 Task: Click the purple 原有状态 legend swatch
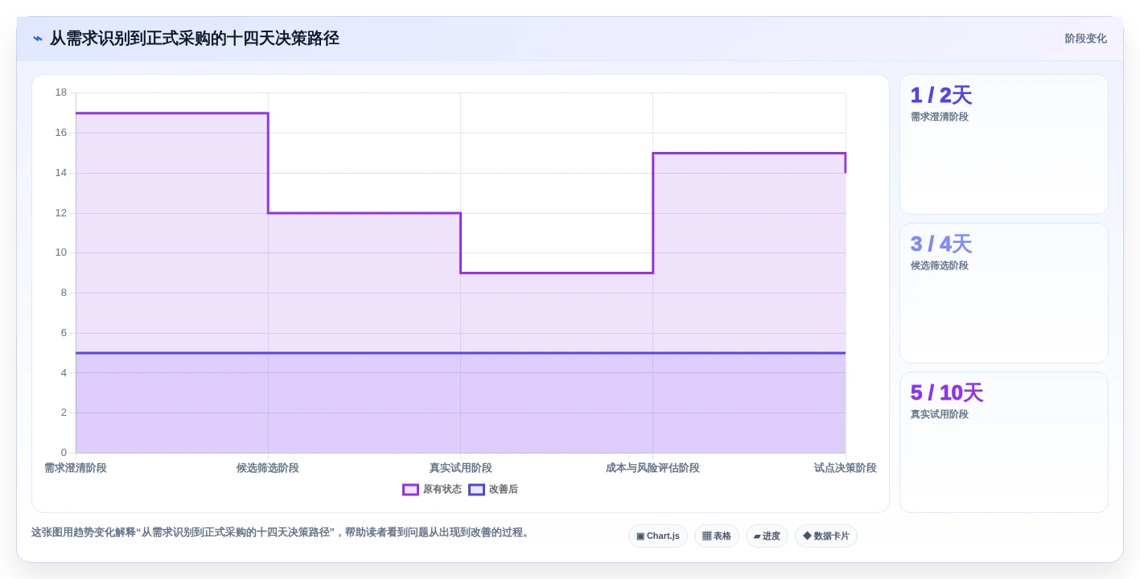410,489
